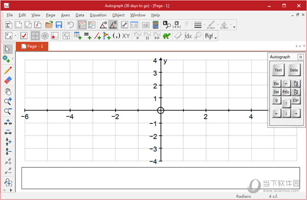Click the zoom in y-direction arrows icon
The height and width of the screenshot is (200, 307).
(8, 142)
